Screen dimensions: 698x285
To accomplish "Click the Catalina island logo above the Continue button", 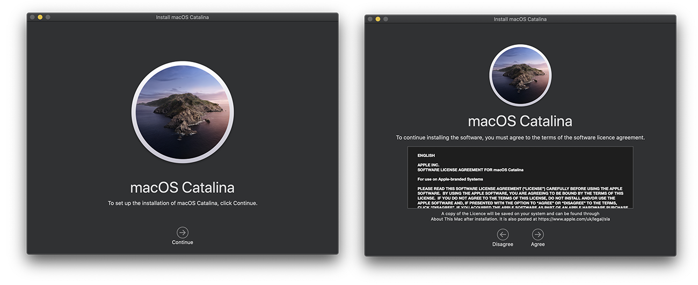I will (183, 112).
